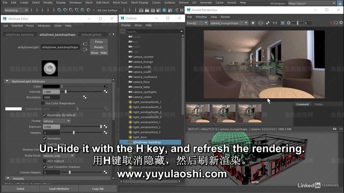Open the Arnold RenderView settings gear
The height and width of the screenshot is (193, 344).
[x=341, y=22]
